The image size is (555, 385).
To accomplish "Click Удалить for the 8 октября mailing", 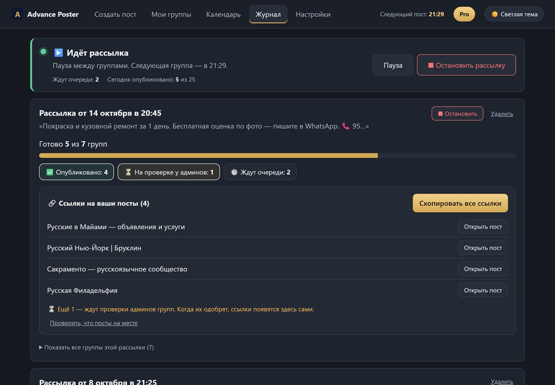I will 502,381.
